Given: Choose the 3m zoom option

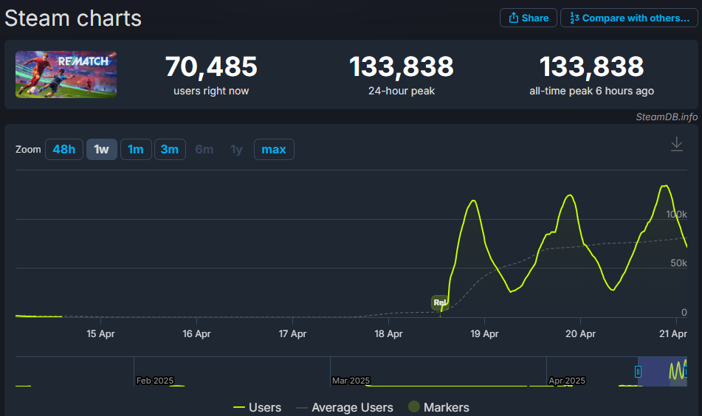Looking at the screenshot, I should point(170,150).
